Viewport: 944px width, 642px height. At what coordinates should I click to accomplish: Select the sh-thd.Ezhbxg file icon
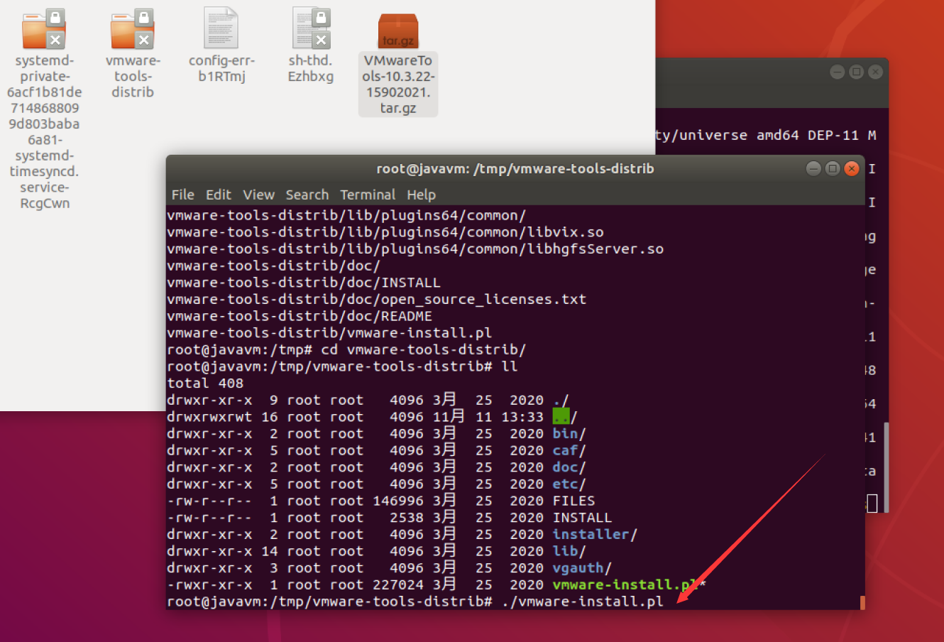[x=311, y=28]
